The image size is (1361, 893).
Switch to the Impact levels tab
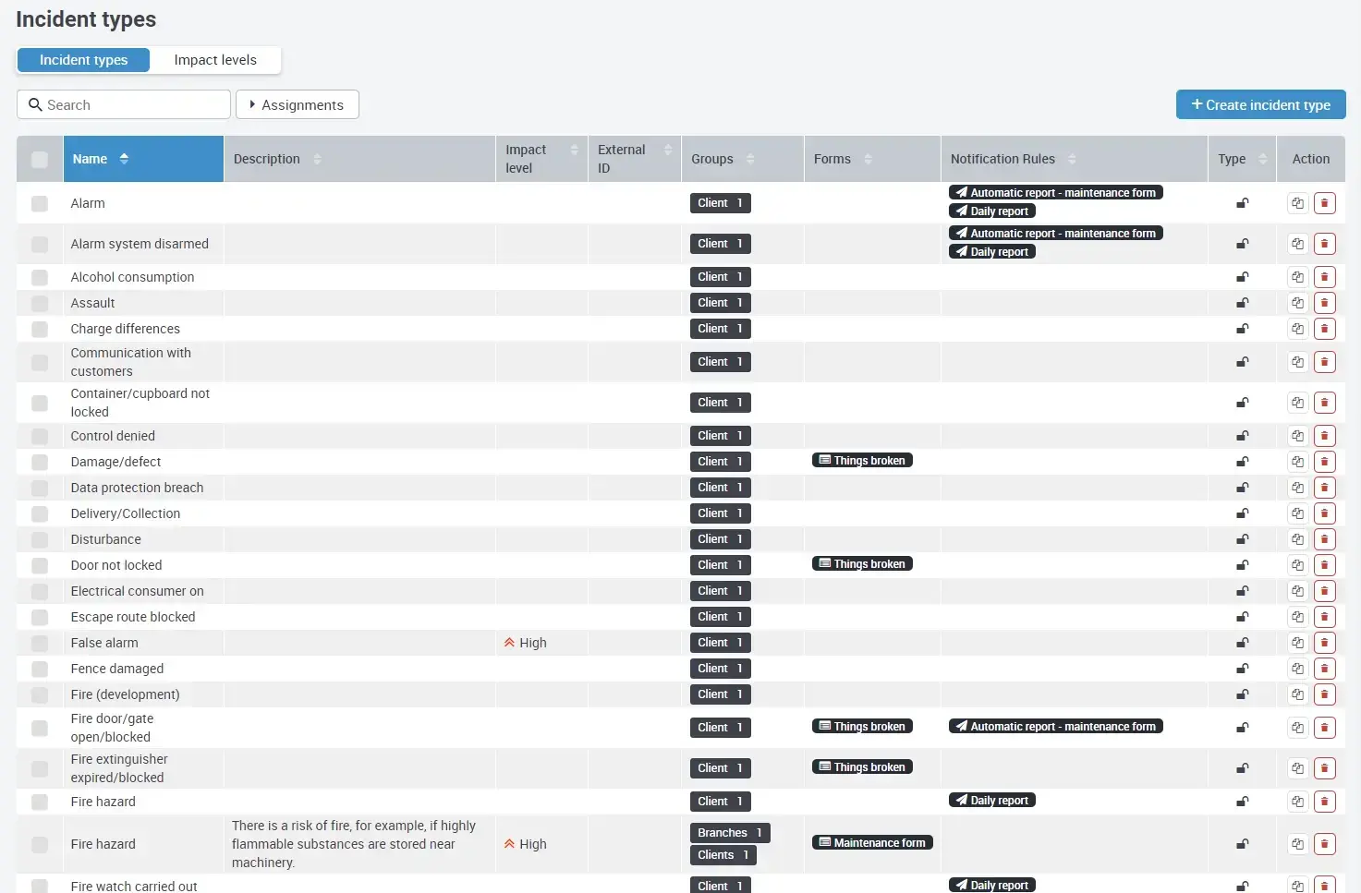[215, 59]
